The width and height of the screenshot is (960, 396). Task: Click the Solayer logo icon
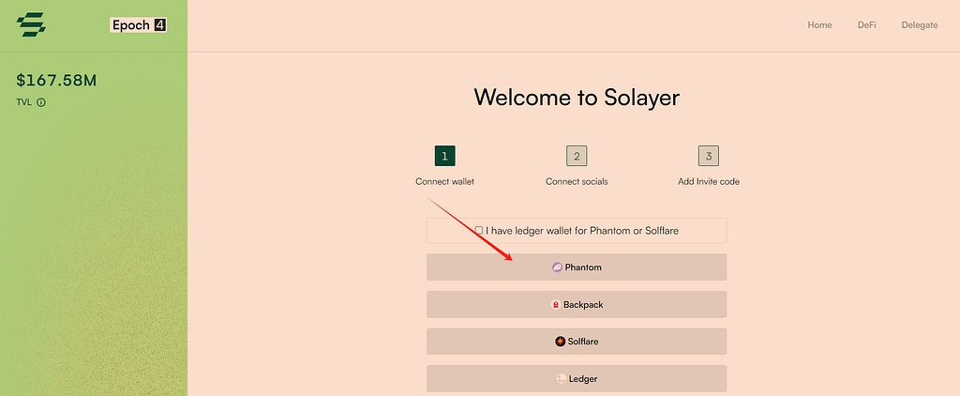tap(31, 25)
